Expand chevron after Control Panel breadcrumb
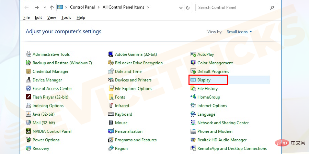 99,7
